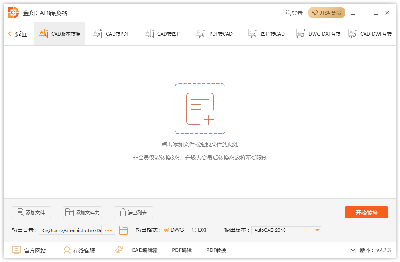The height and width of the screenshot is (262, 400).
Task: Click the CAD编辑器 icon at the bottom
Action: (x=119, y=249)
